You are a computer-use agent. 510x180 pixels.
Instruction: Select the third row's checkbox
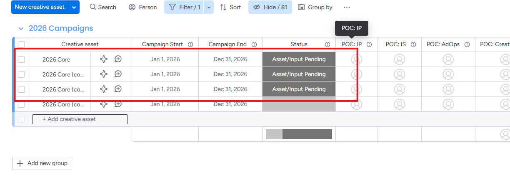click(x=21, y=89)
